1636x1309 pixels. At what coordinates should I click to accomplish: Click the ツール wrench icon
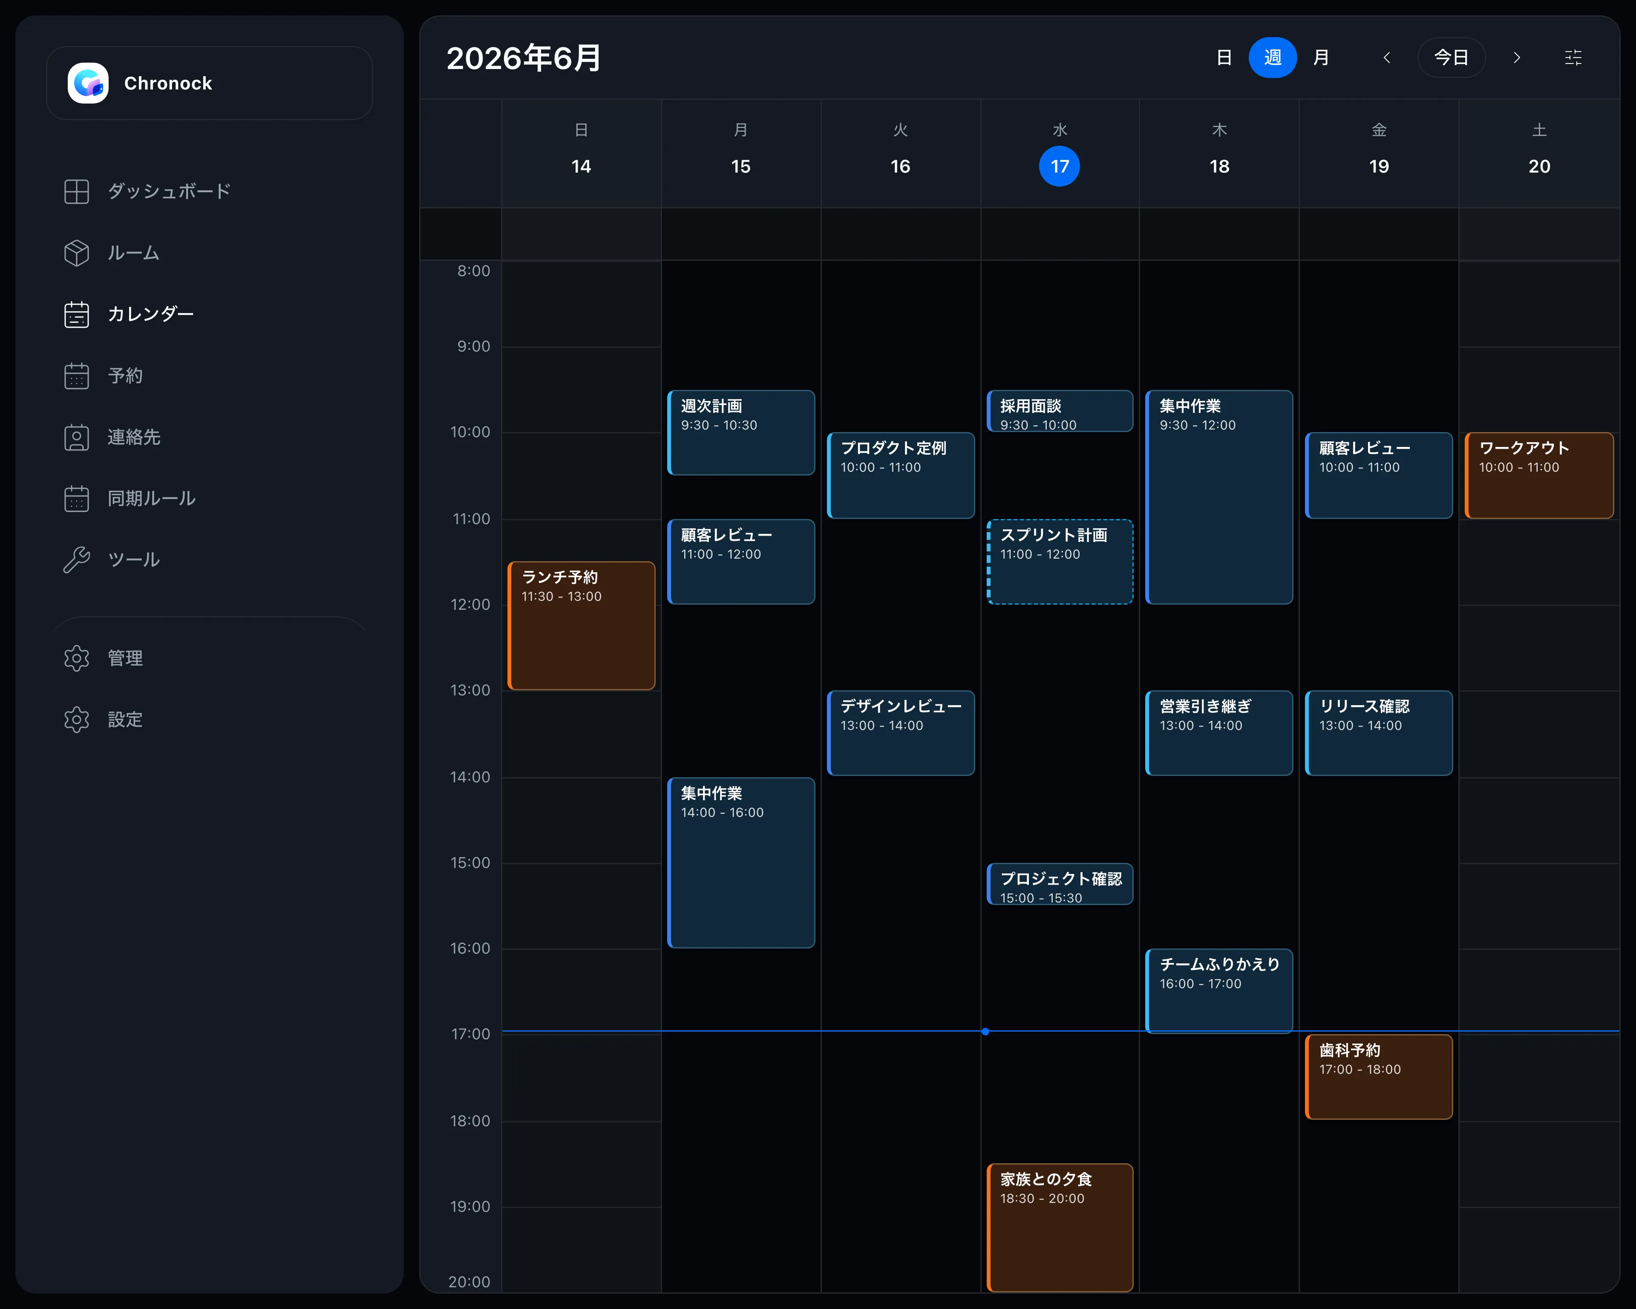77,560
